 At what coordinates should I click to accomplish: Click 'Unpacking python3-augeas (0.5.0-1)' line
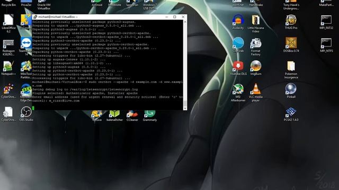[x=68, y=30]
